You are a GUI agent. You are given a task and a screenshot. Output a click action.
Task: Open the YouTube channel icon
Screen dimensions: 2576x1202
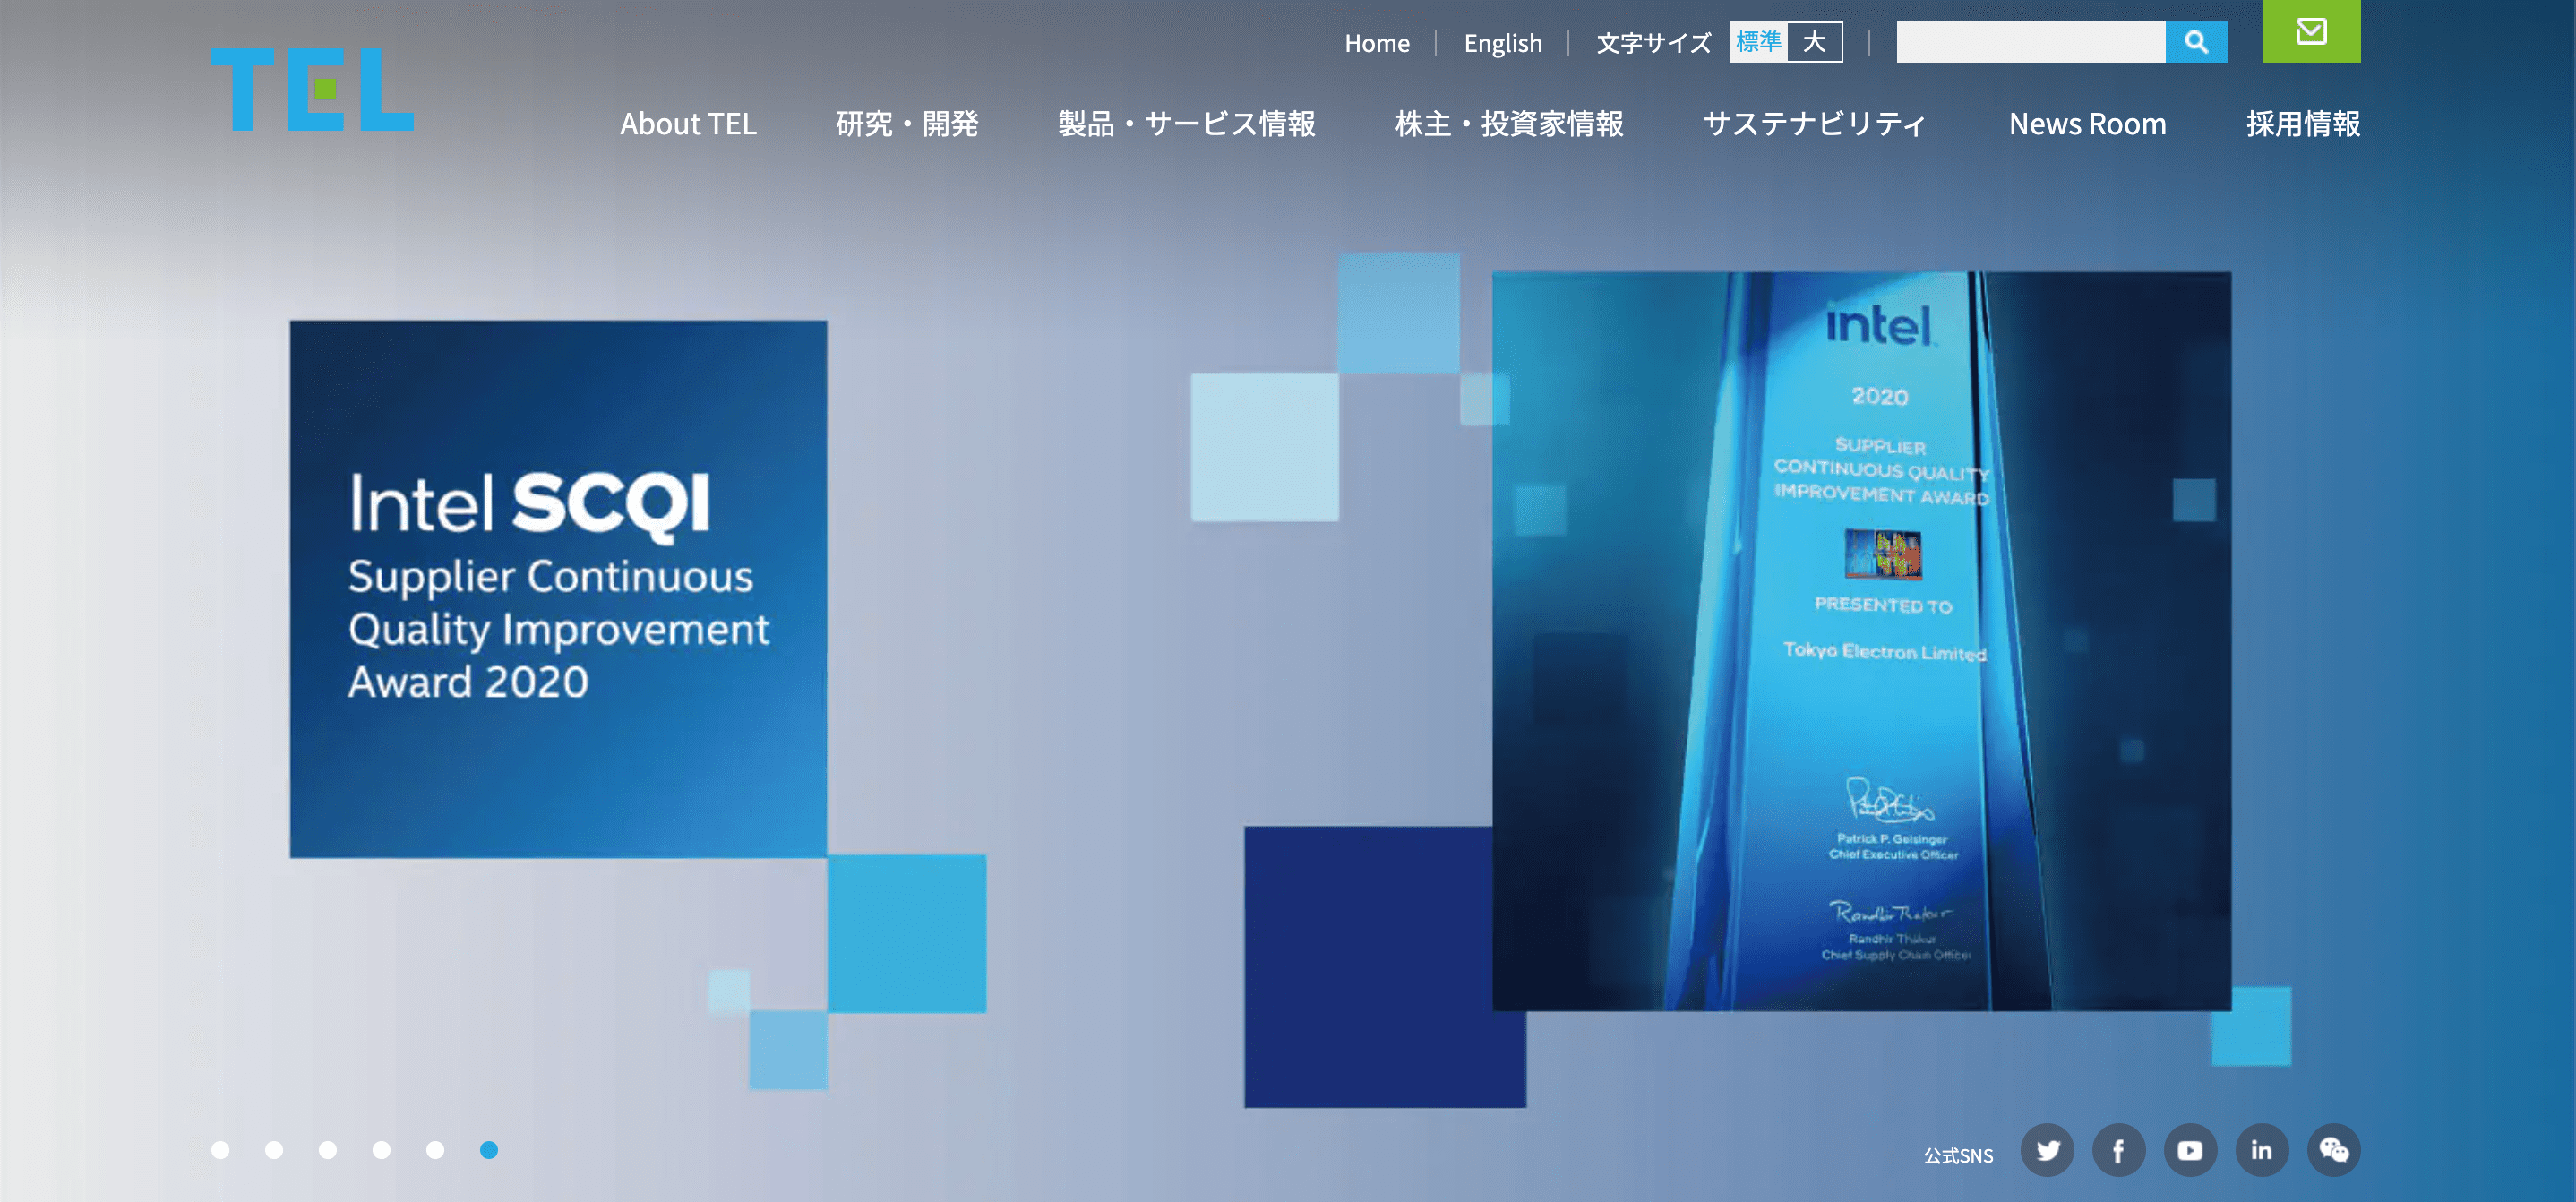pyautogui.click(x=2190, y=1150)
